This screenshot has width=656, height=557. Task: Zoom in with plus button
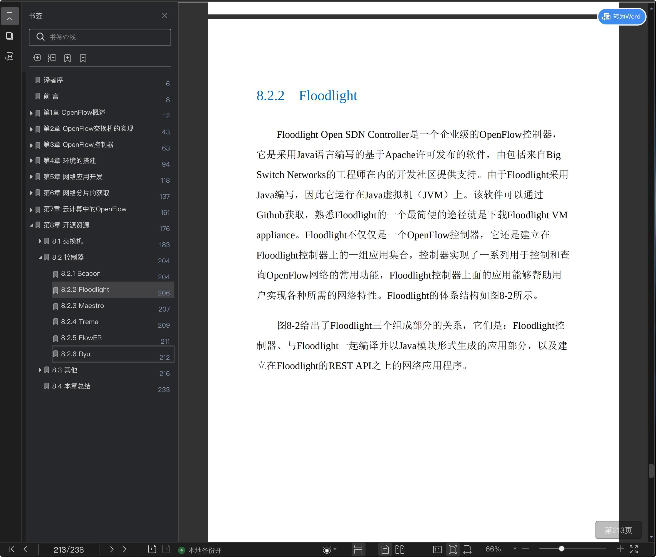tap(620, 549)
